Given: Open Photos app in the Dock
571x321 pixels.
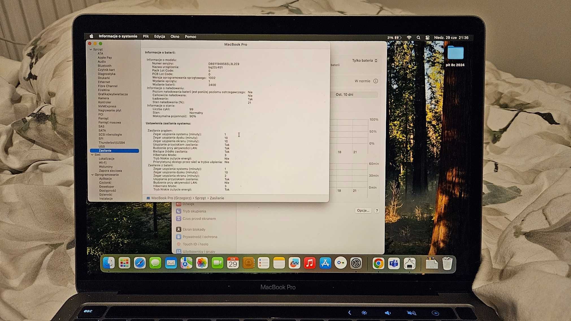Looking at the screenshot, I should (202, 263).
